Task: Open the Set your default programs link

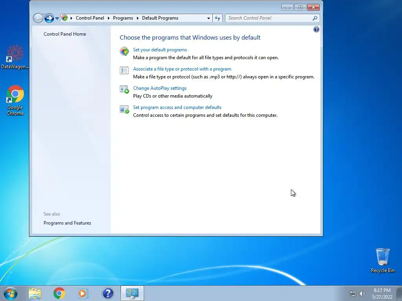Action: tap(160, 50)
